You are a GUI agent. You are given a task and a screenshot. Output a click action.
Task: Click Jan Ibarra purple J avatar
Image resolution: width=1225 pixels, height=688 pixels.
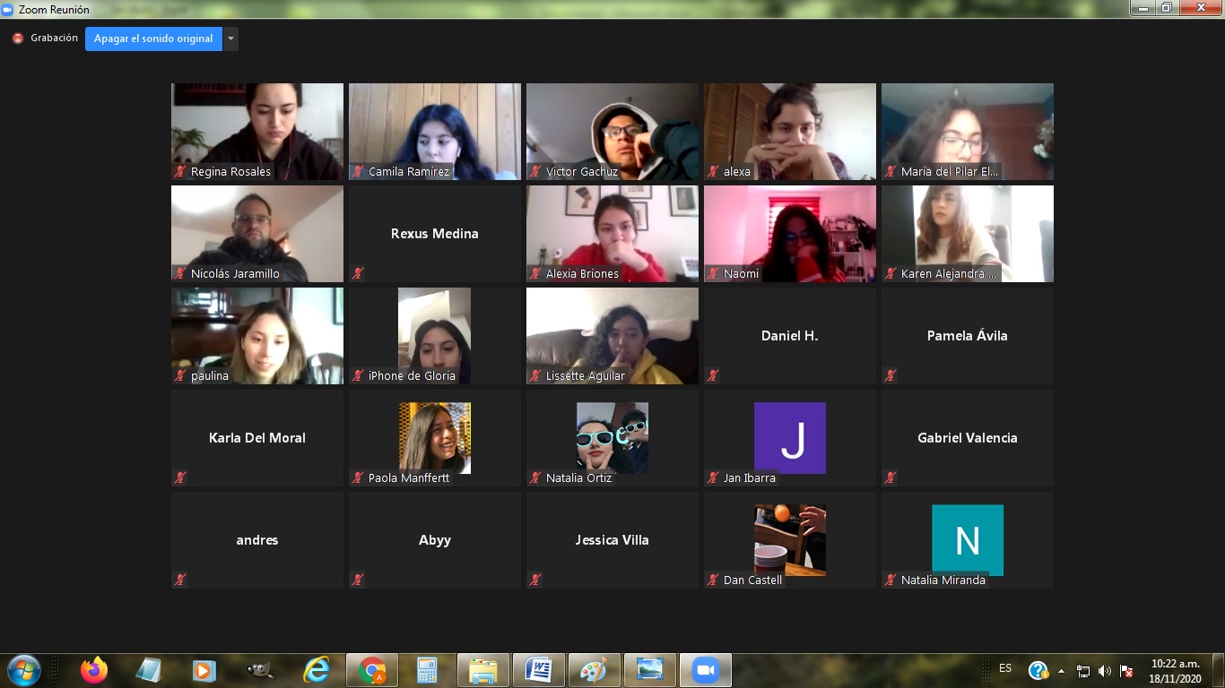pyautogui.click(x=790, y=437)
